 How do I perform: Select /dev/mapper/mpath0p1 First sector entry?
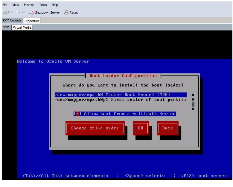(121, 99)
